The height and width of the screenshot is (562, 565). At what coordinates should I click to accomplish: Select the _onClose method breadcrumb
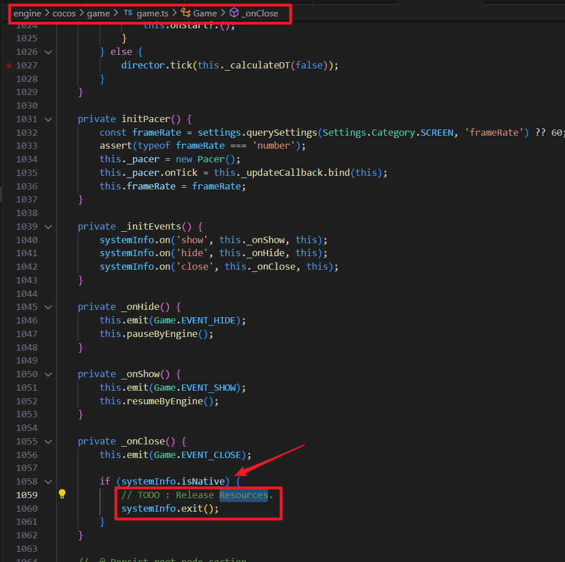point(260,14)
